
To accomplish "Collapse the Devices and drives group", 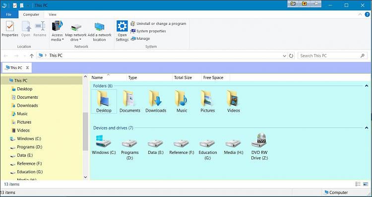I will 367,128.
